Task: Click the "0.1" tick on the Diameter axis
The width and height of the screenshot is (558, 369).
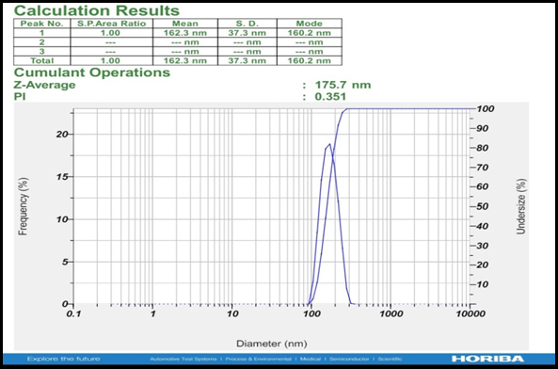Action: [x=73, y=313]
